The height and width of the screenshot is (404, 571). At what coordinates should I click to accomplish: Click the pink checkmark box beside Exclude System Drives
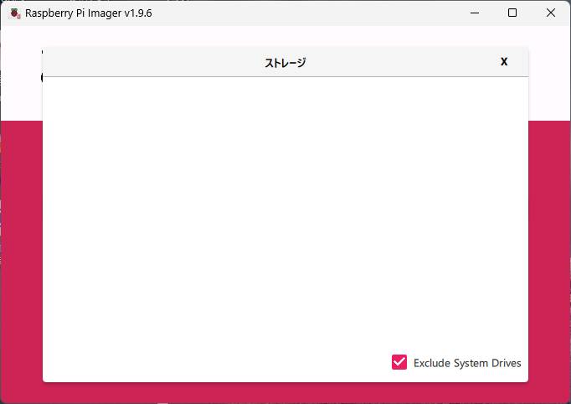pyautogui.click(x=399, y=362)
